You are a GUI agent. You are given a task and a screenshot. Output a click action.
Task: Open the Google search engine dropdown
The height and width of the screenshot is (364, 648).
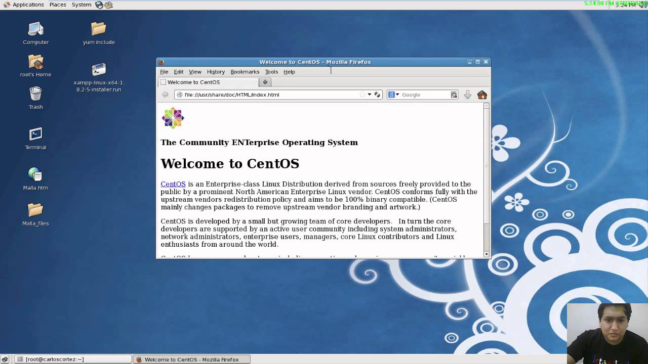(393, 95)
